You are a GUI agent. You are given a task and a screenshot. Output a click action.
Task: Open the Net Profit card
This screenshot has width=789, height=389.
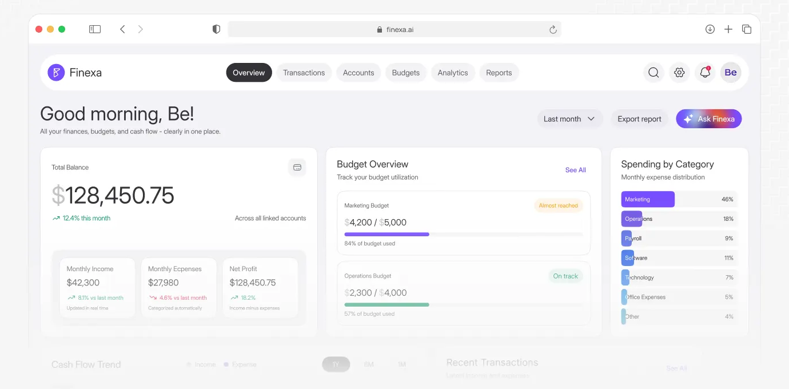tap(260, 288)
